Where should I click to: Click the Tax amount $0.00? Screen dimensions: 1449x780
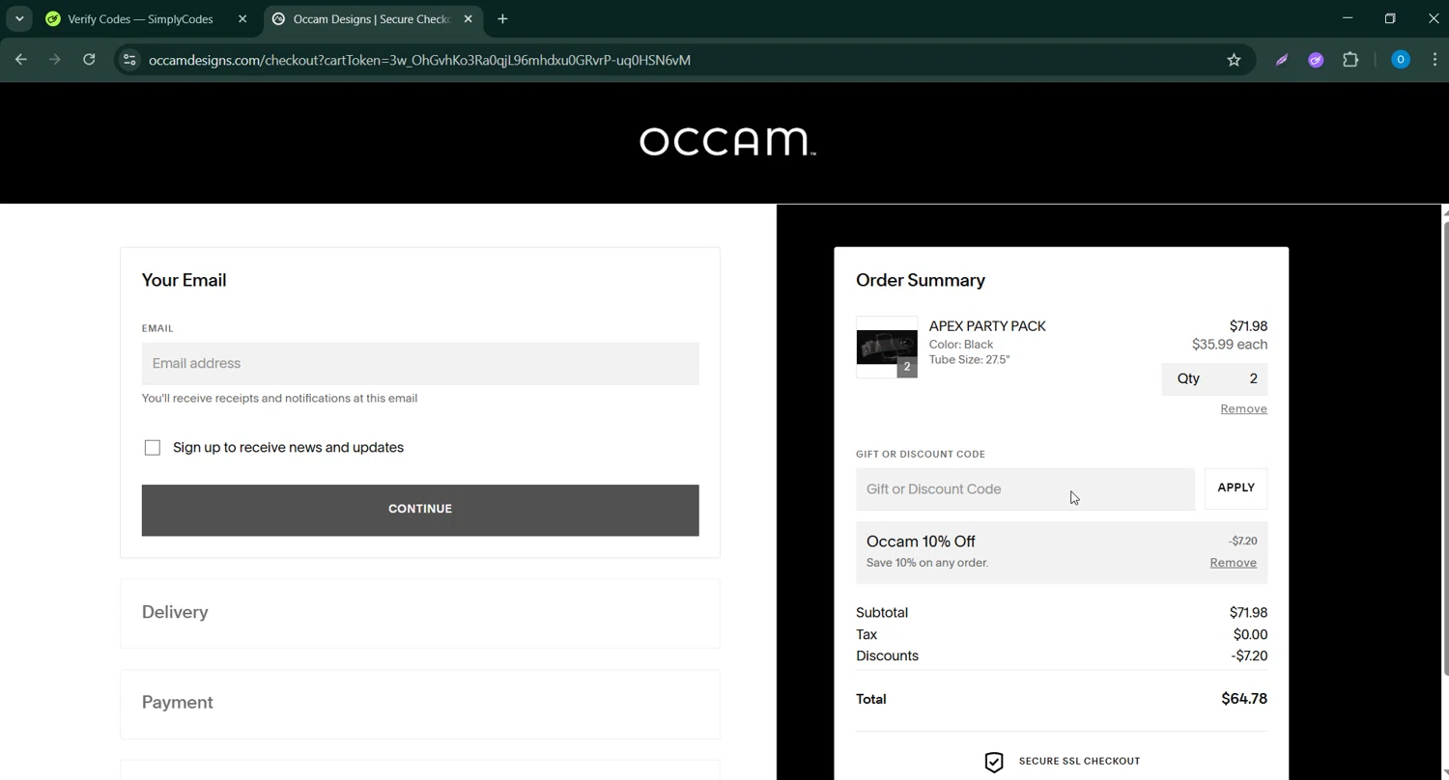coord(1250,634)
